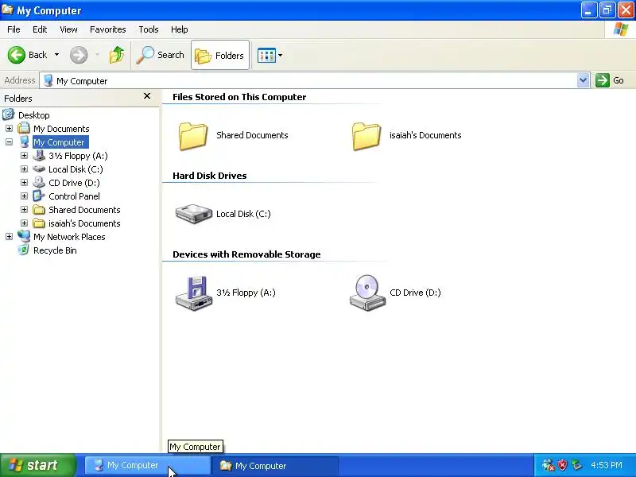Select Shared Documents in folder tree
The image size is (636, 477).
(84, 210)
